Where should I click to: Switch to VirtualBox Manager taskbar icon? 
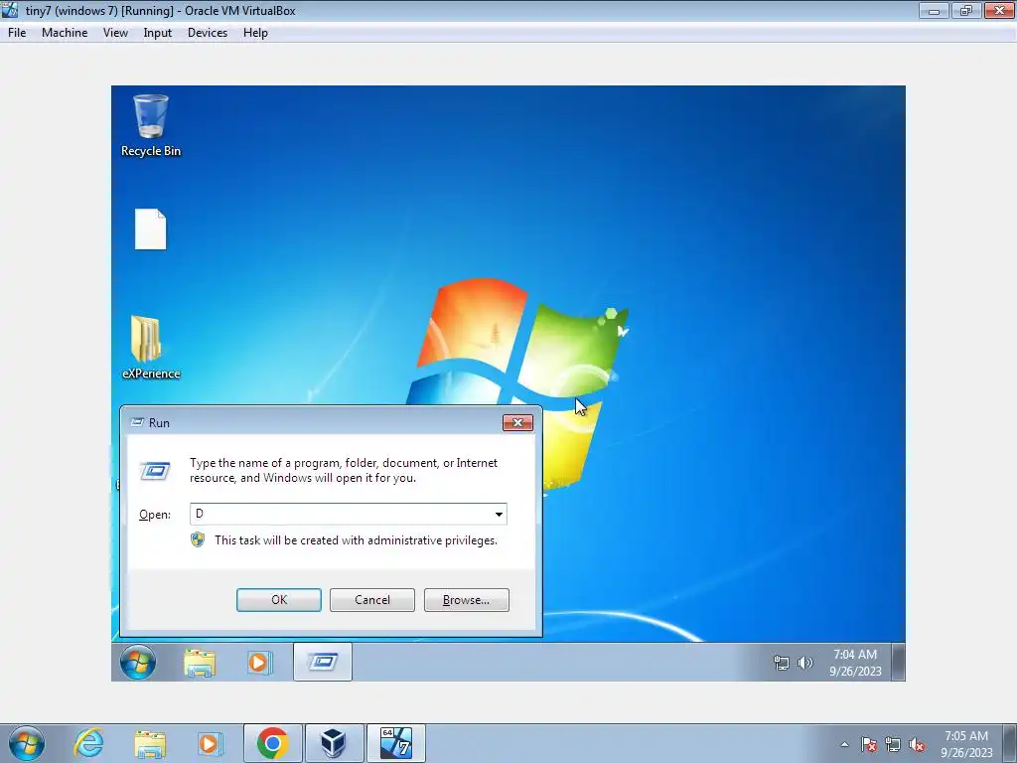tap(334, 743)
